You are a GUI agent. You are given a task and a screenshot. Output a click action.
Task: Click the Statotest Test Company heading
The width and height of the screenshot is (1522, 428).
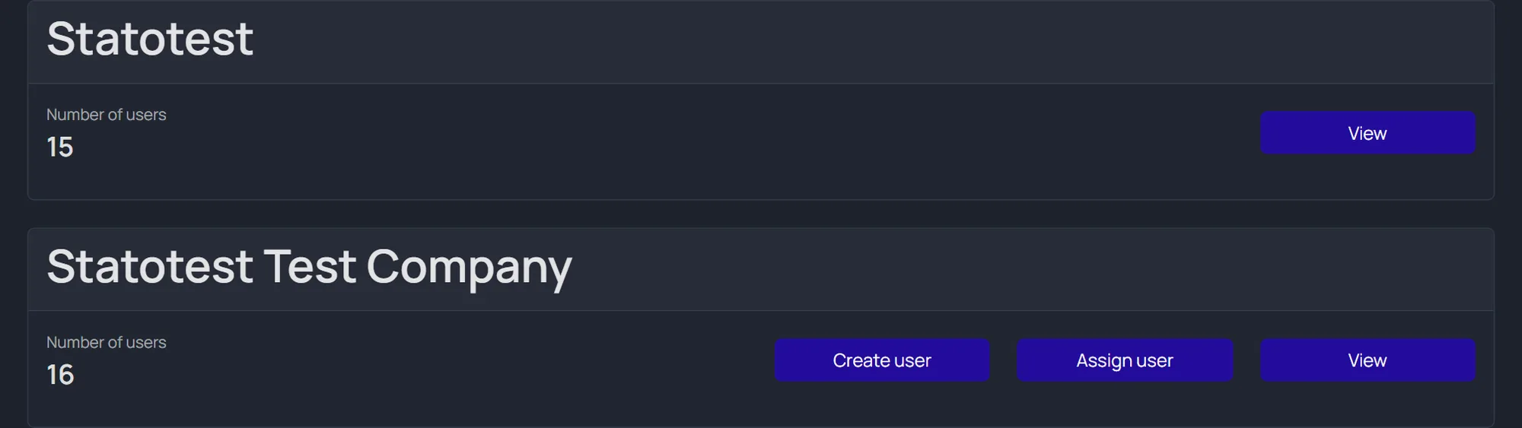309,268
